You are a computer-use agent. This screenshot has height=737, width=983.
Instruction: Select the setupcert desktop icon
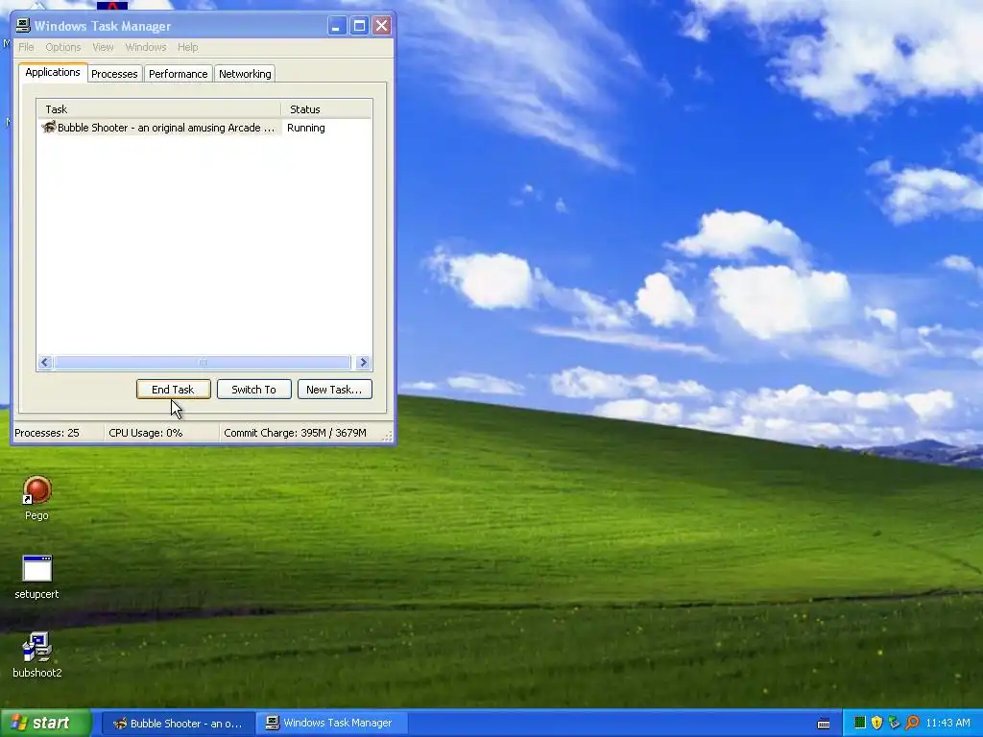[37, 569]
